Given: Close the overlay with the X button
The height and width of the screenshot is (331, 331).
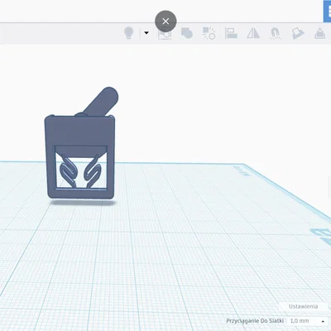Looking at the screenshot, I should [165, 22].
